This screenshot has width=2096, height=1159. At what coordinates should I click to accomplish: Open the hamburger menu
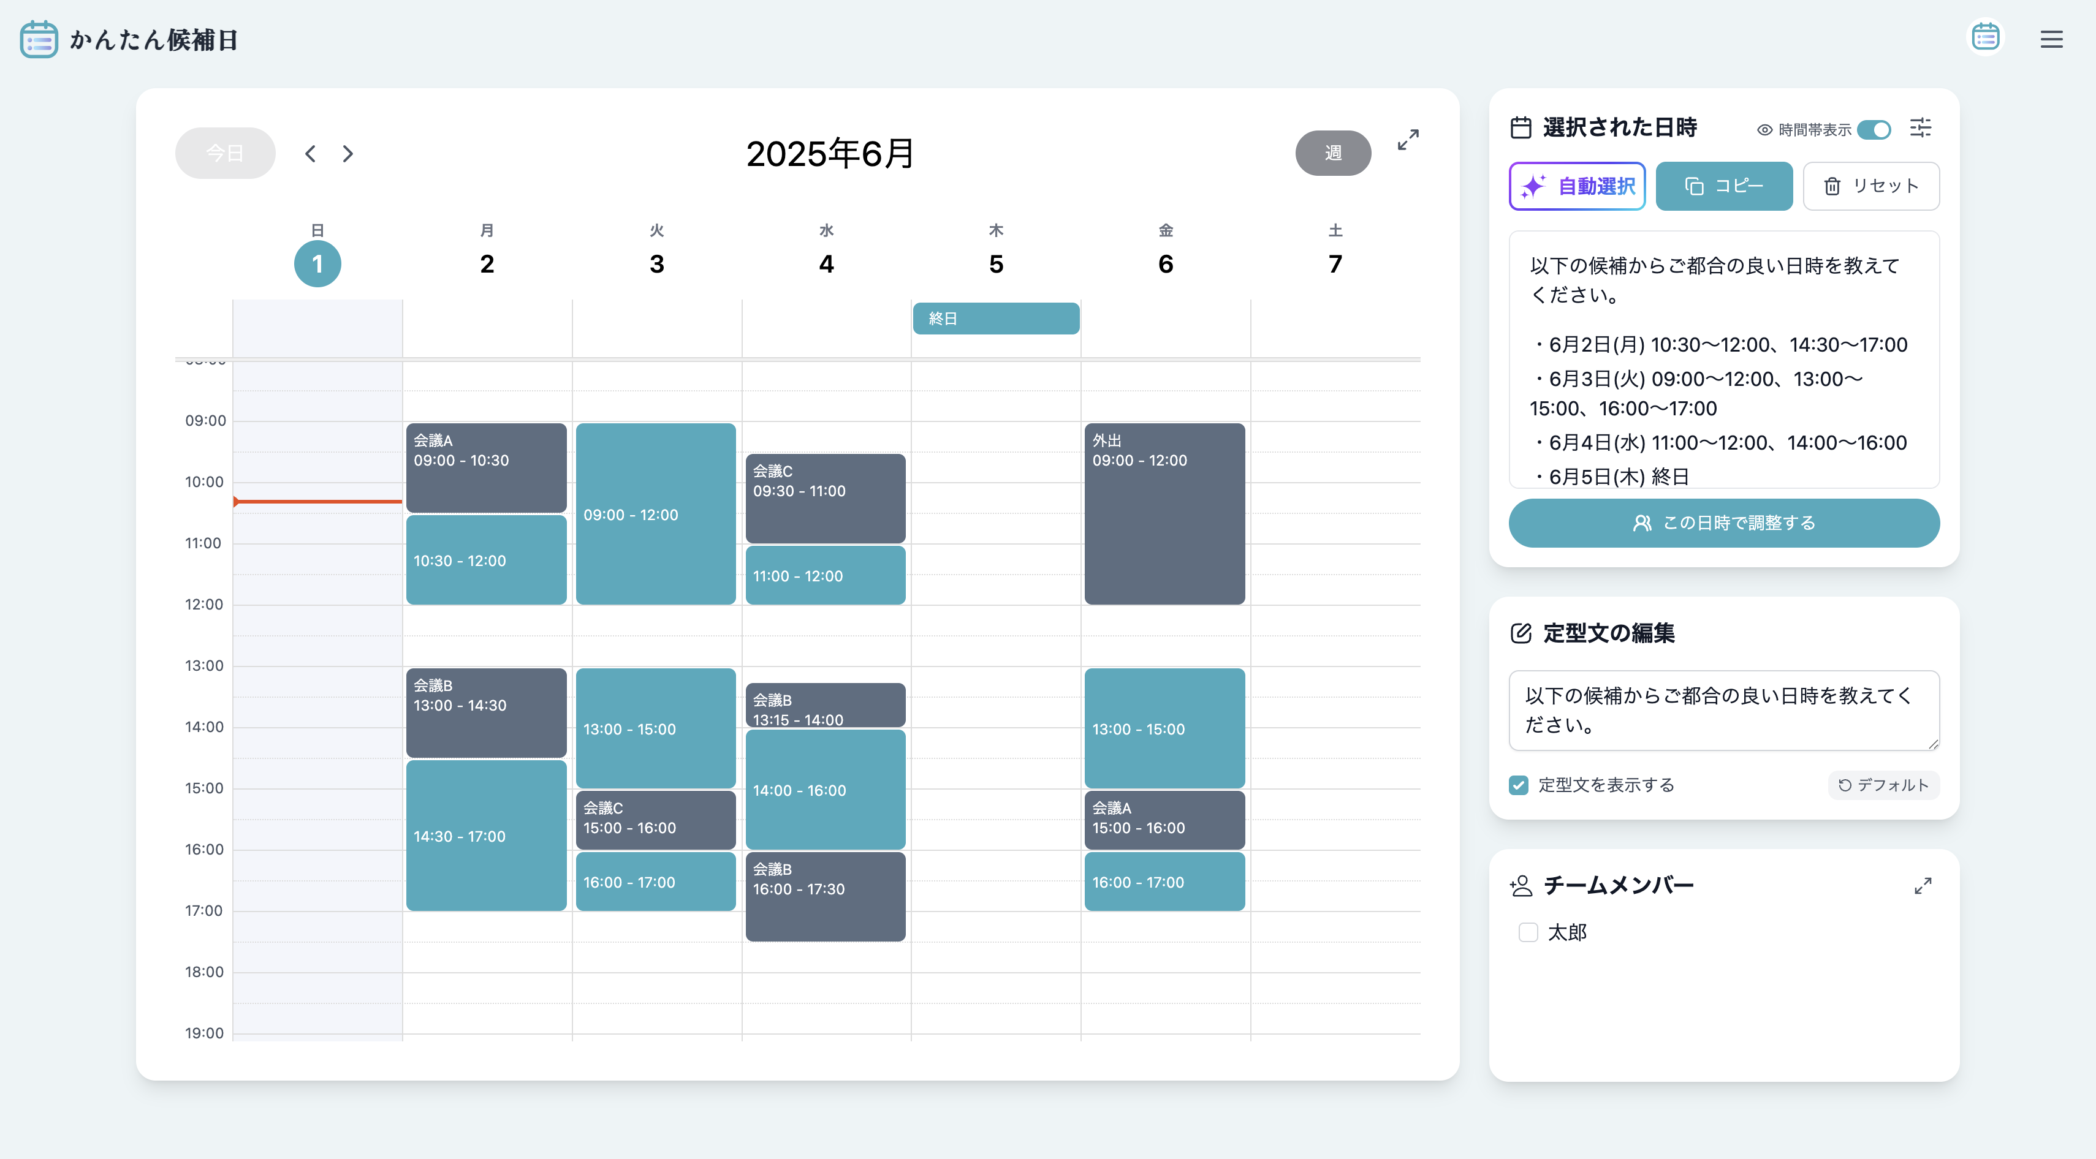2051,39
